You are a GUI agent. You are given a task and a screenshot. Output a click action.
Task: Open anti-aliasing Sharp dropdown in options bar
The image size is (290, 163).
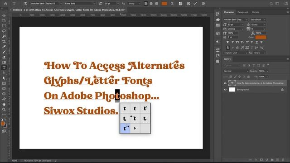(134, 4)
